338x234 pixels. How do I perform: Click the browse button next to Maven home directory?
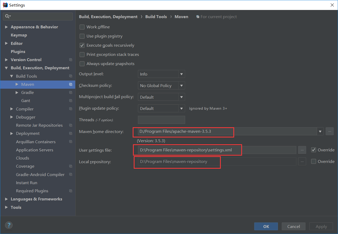coord(330,131)
